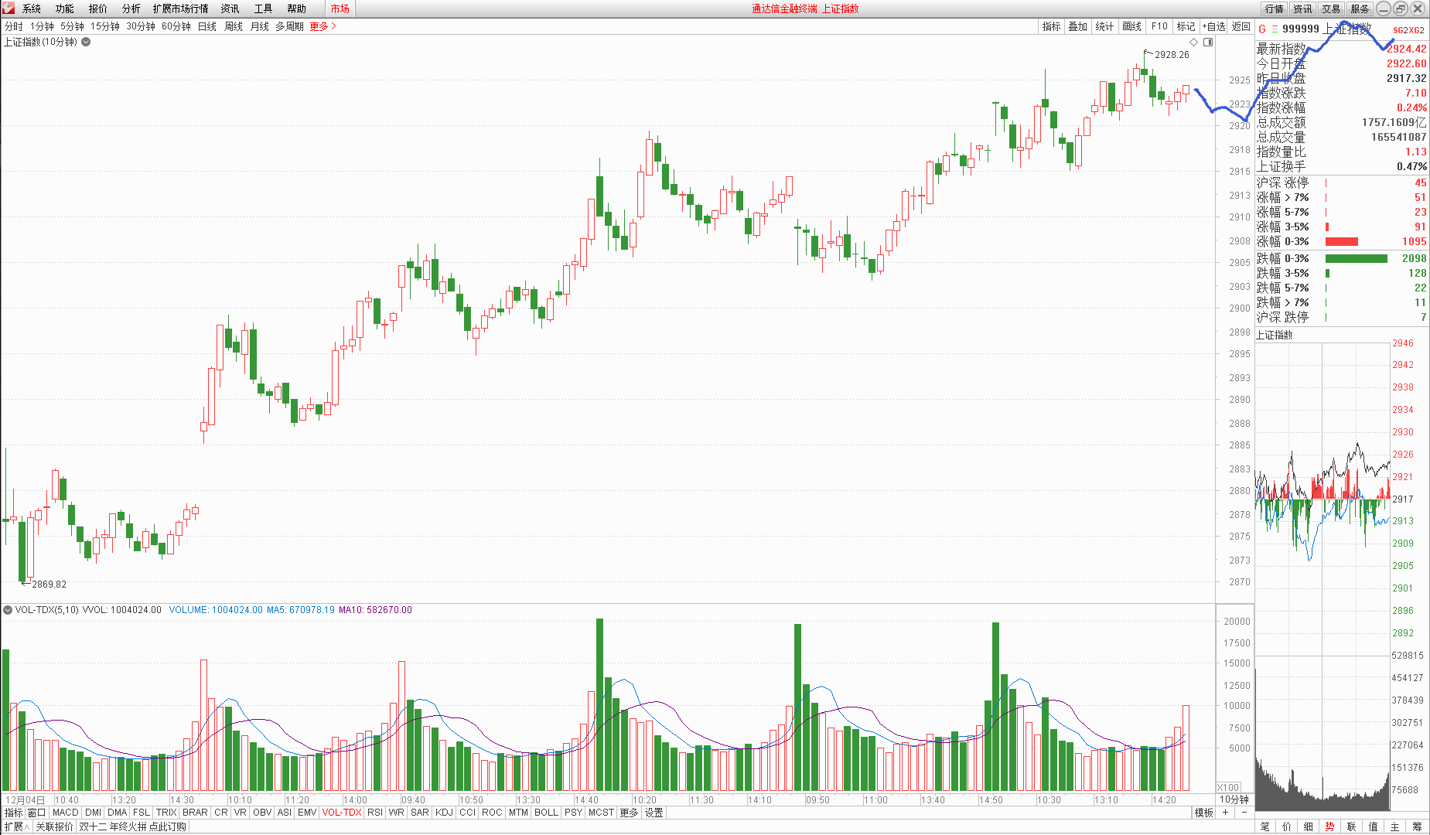This screenshot has height=835, width=1430.
Task: Click the 交易 trading button
Action: (1331, 9)
